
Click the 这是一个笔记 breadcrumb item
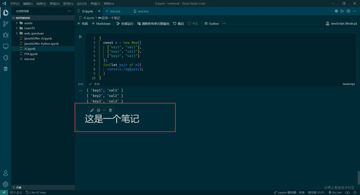click(x=109, y=18)
